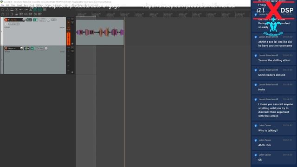297x167 pixels.
Task: Toggle the loop arrow icon in second toolbar row
Action: [x=12, y=14]
